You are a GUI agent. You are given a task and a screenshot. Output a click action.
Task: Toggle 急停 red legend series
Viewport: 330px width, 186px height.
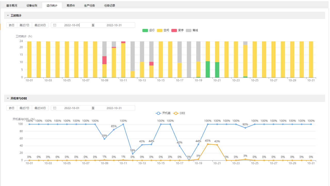click(x=177, y=30)
